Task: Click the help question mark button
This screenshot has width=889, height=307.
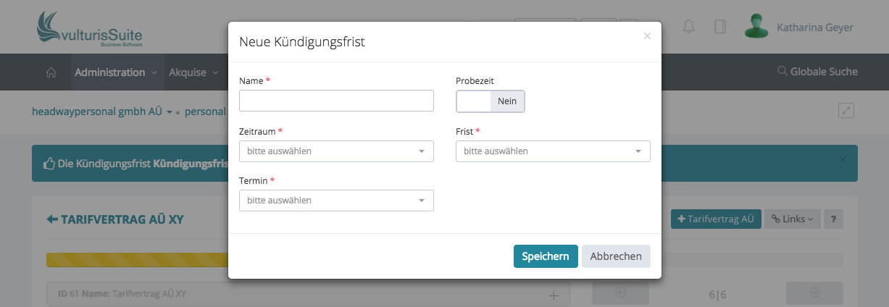Action: (833, 219)
